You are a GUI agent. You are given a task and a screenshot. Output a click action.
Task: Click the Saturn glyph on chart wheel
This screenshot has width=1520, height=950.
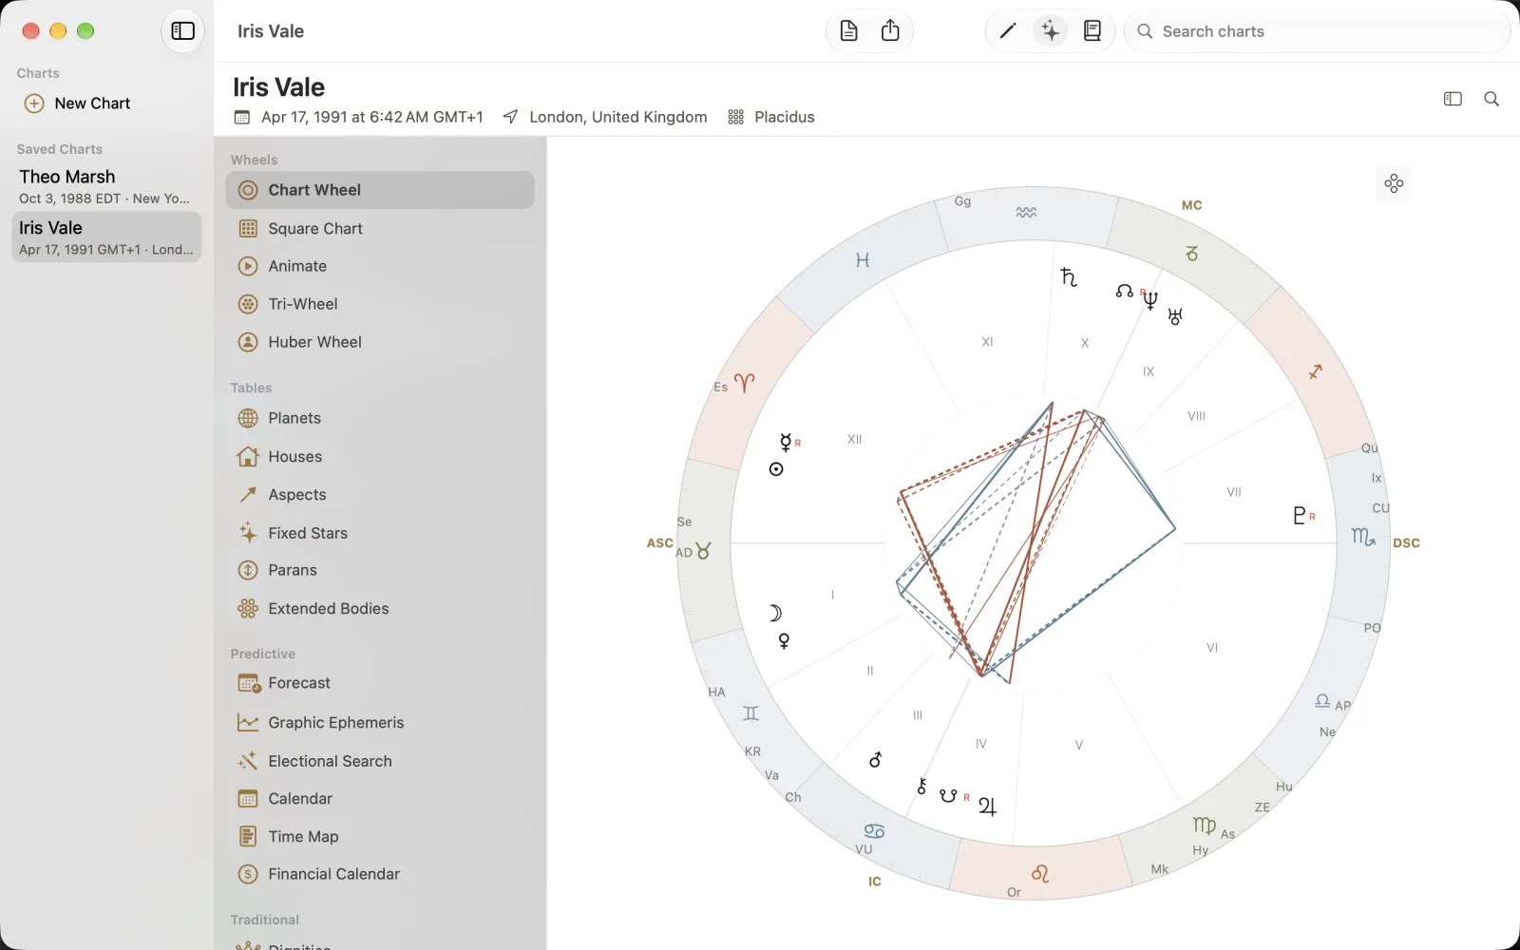coord(1069,276)
